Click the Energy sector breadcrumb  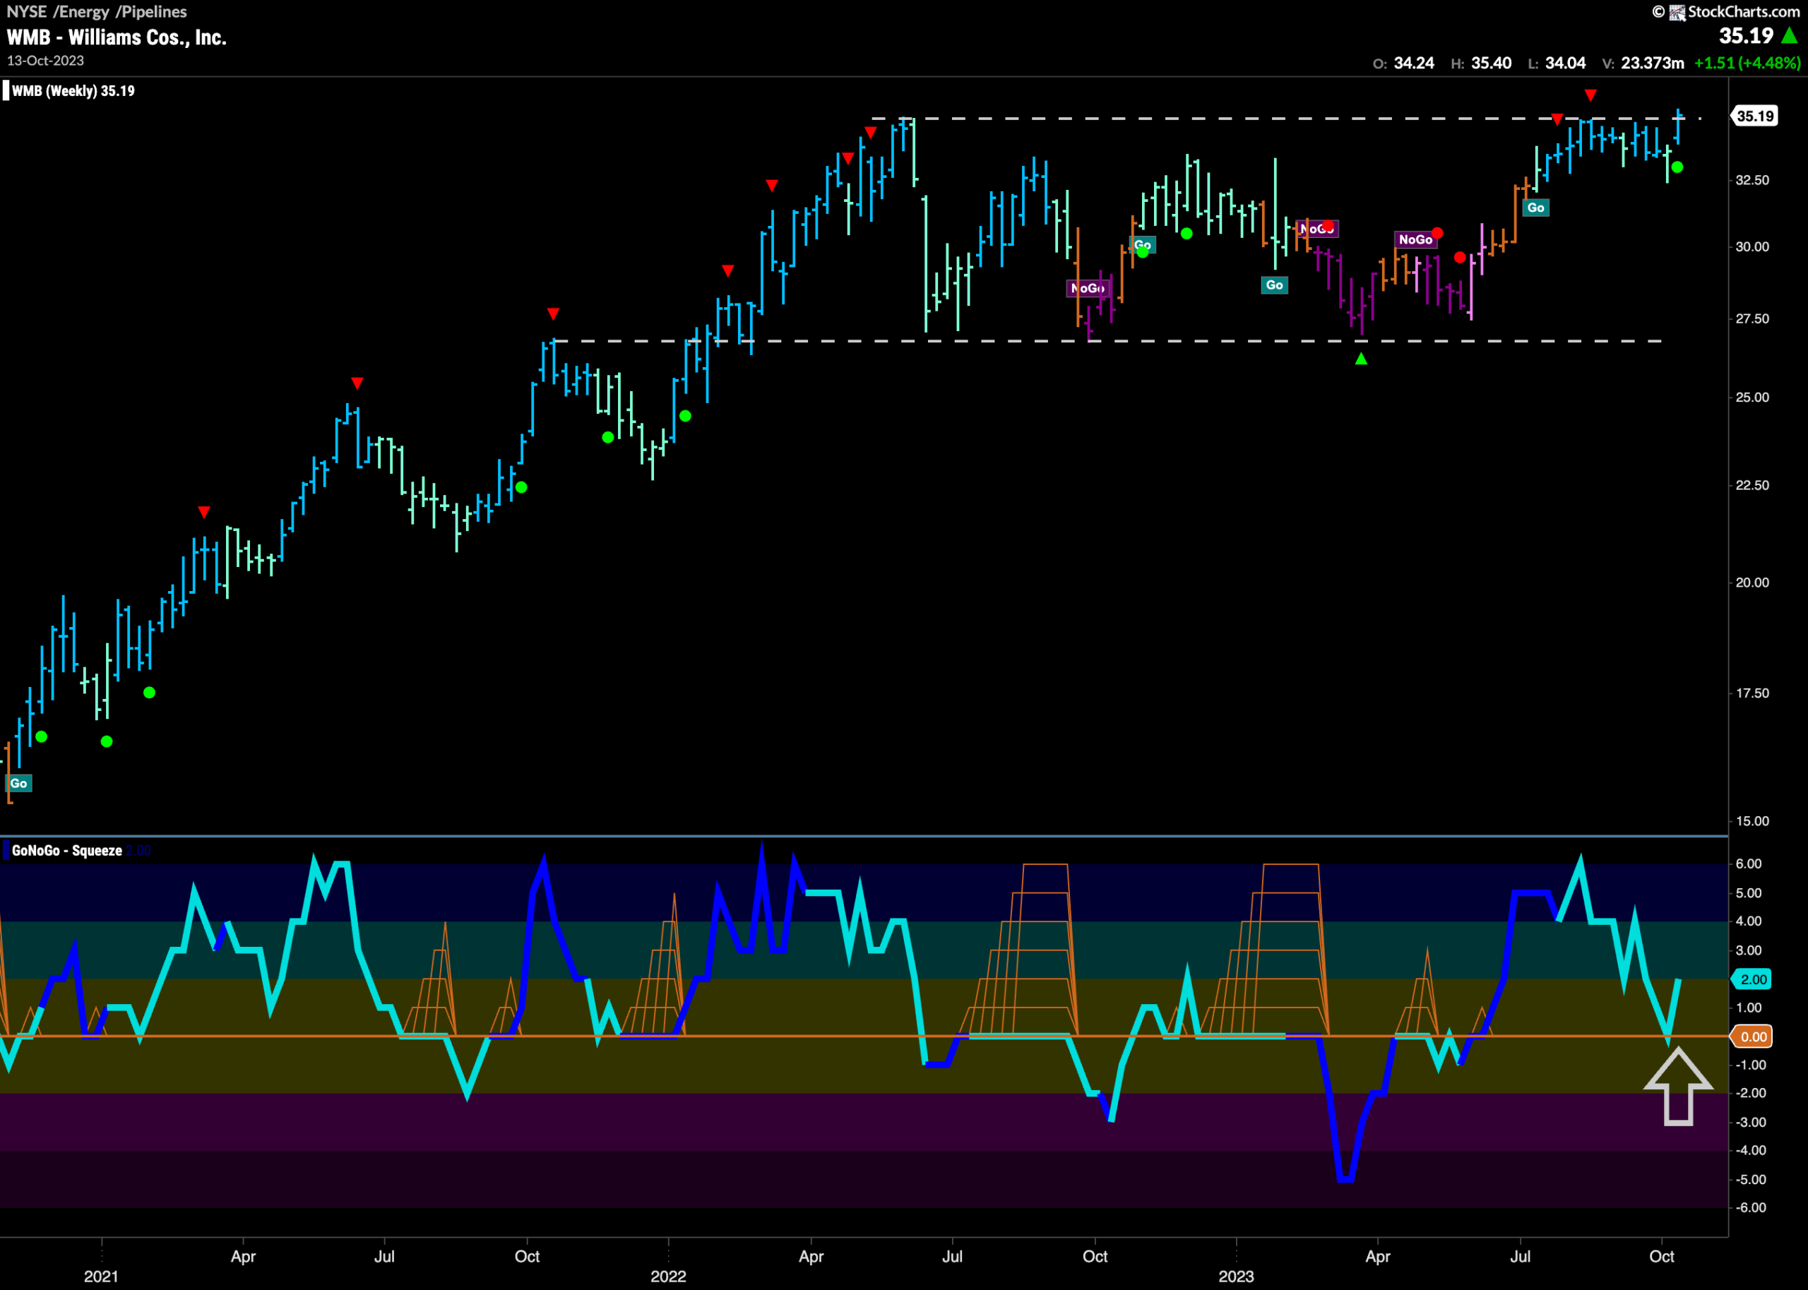point(84,11)
